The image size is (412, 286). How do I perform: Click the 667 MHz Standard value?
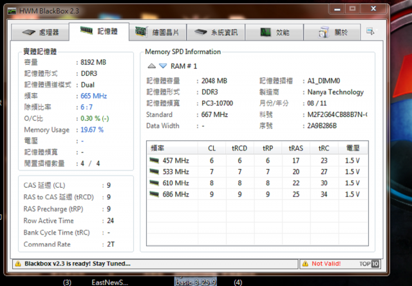point(214,114)
